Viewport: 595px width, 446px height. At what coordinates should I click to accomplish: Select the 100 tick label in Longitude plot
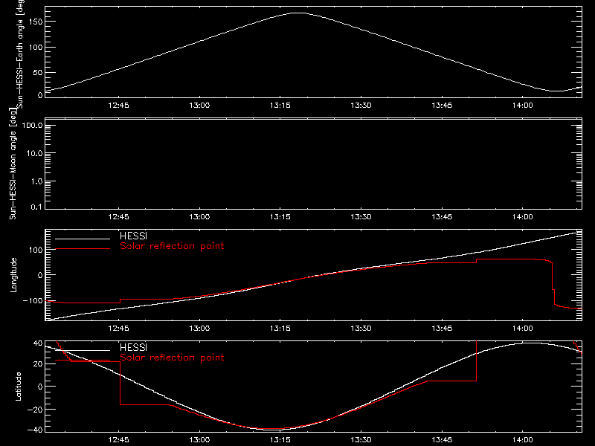[36, 250]
